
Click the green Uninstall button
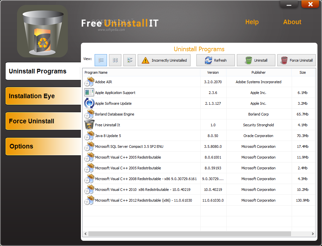coord(256,60)
